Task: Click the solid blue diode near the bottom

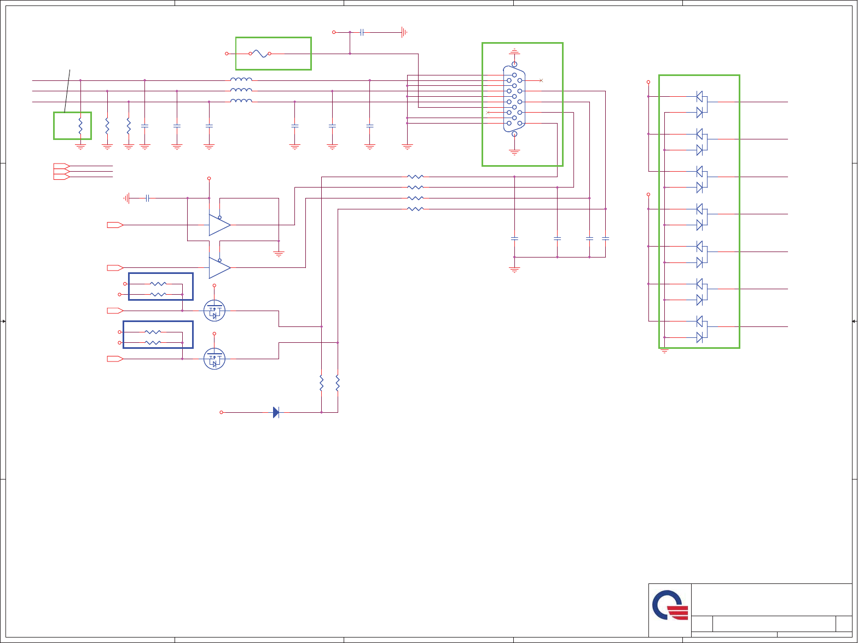Action: point(276,412)
